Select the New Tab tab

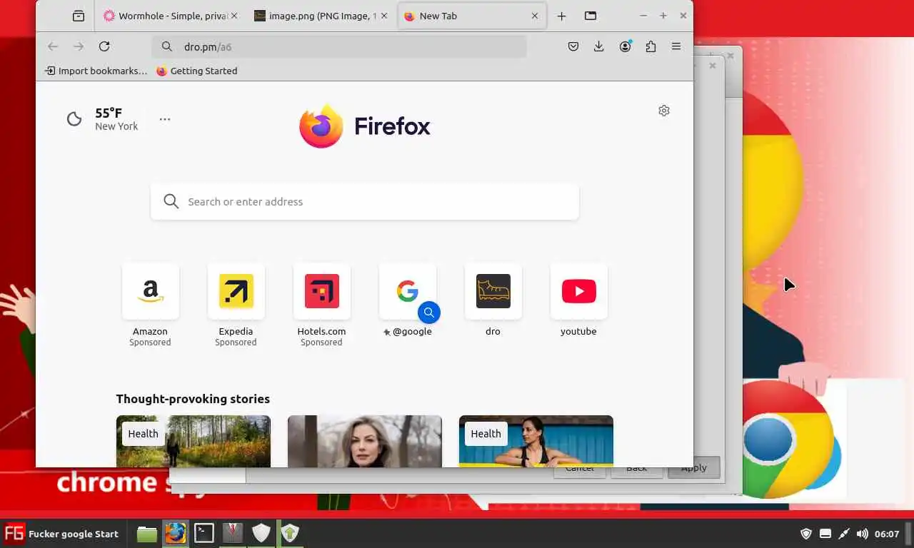(471, 16)
